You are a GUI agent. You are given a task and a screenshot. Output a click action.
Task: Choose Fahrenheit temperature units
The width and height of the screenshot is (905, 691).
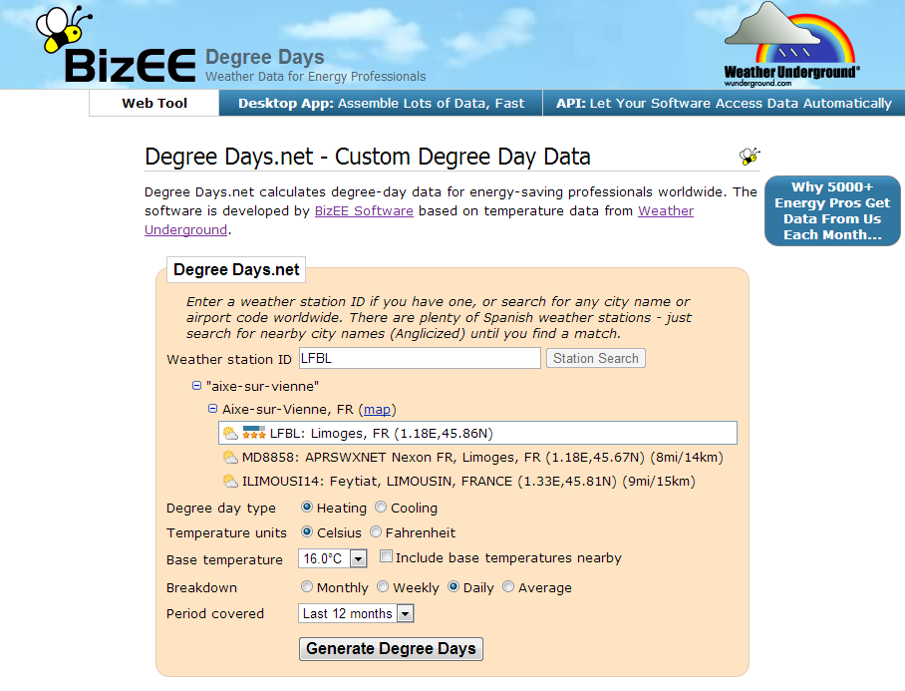[x=376, y=531]
